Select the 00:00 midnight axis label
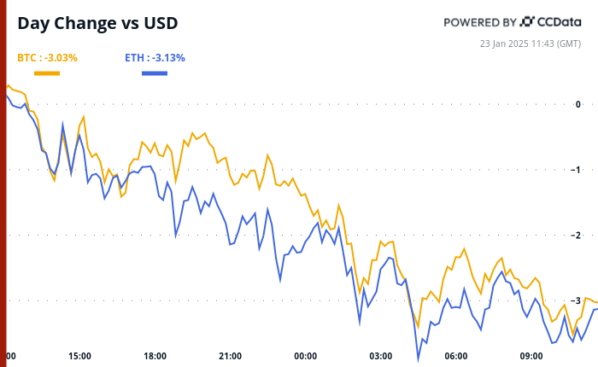The height and width of the screenshot is (367, 598). coord(305,356)
